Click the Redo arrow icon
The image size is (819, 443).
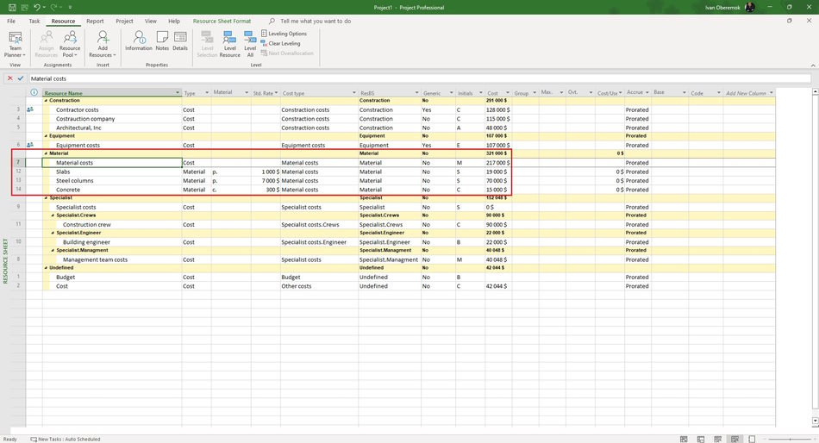[x=53, y=7]
